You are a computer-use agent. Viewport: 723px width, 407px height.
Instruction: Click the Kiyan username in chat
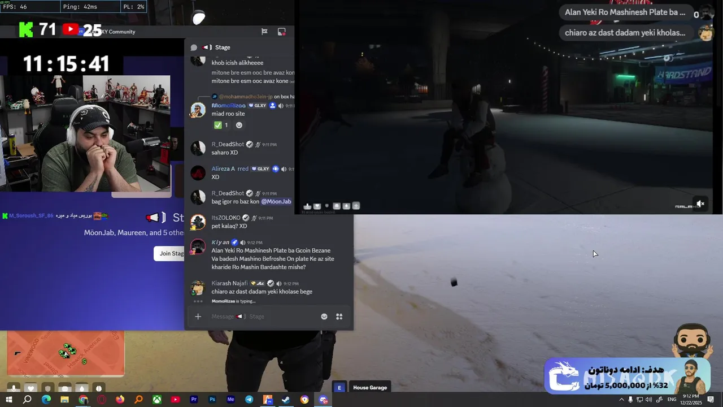click(220, 243)
